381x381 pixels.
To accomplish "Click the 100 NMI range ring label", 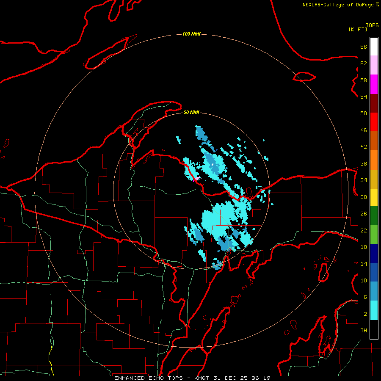I will coord(191,34).
